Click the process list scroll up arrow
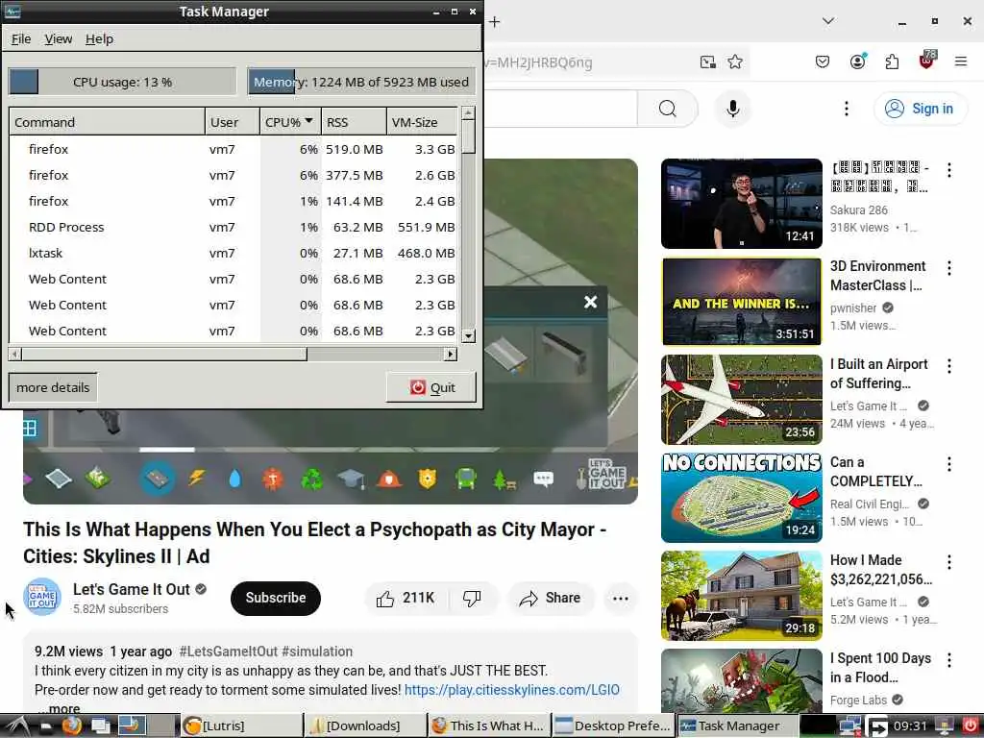 [x=468, y=113]
